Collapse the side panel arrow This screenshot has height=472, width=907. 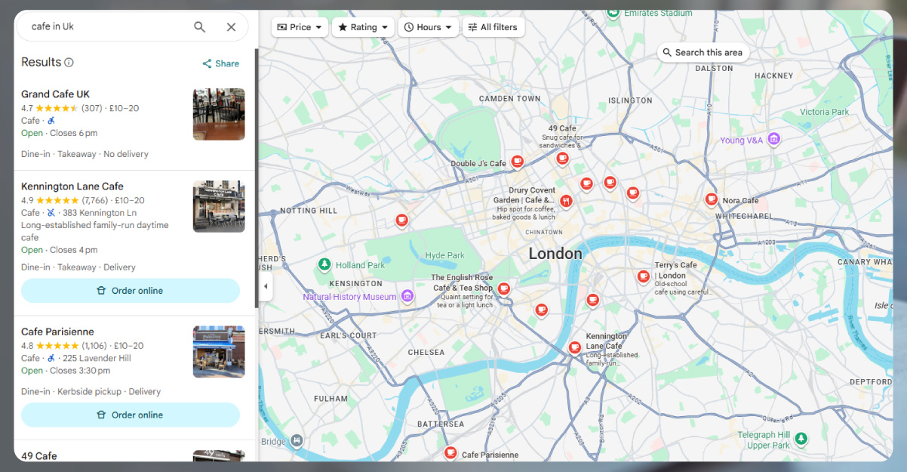[266, 286]
